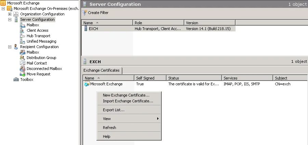
Task: Choose Import Exchange Certificate menu entry
Action: [128, 101]
